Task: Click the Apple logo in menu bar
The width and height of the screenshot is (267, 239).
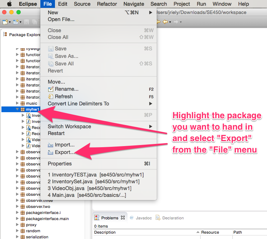Action: pyautogui.click(x=10, y=4)
